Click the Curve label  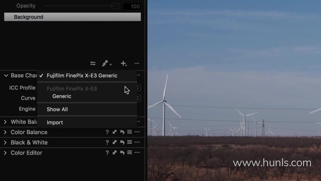[x=28, y=98]
